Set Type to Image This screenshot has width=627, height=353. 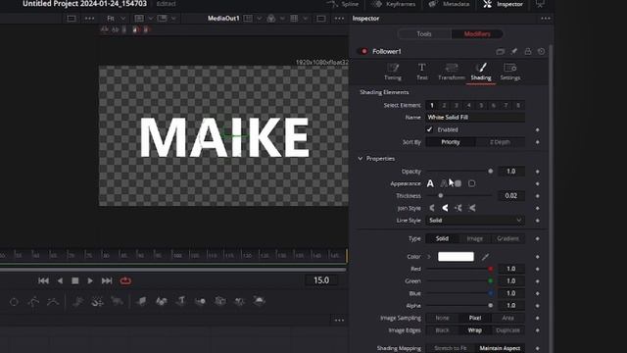475,238
